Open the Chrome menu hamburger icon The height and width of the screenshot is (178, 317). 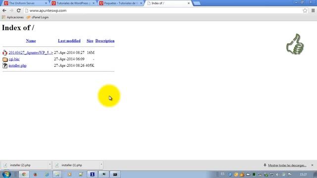(x=313, y=10)
